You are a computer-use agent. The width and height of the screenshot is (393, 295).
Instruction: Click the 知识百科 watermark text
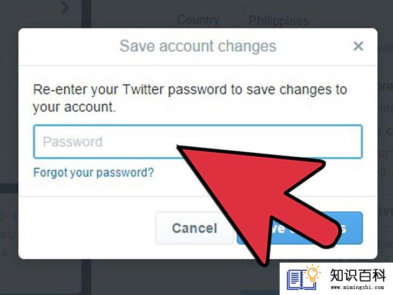click(x=358, y=275)
